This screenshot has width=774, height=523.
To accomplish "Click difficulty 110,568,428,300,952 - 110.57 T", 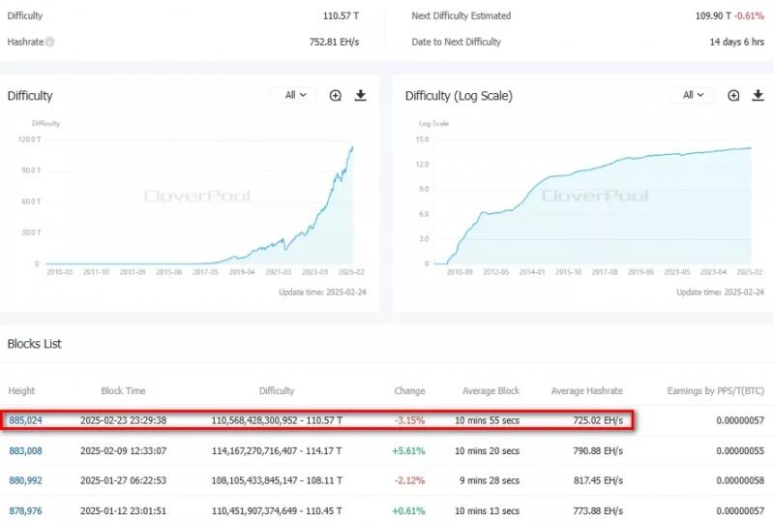I will pos(277,420).
